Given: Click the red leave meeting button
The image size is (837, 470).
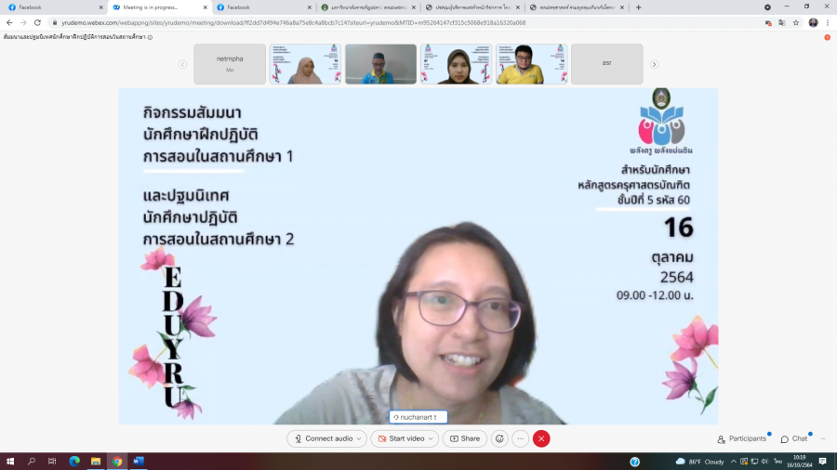Looking at the screenshot, I should coord(541,438).
